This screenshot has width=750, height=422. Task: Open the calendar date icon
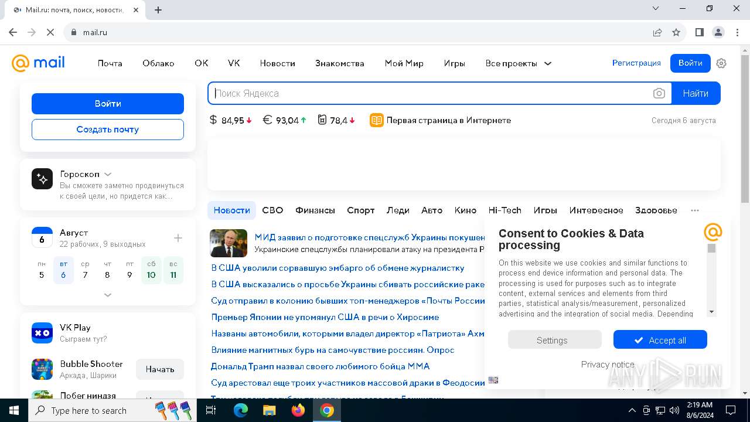coord(42,237)
